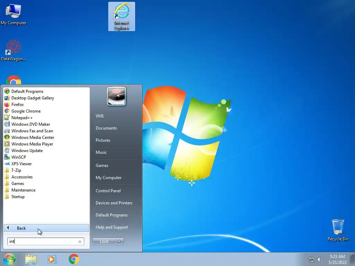
Task: Open Music from Start menu
Action: pos(116,152)
